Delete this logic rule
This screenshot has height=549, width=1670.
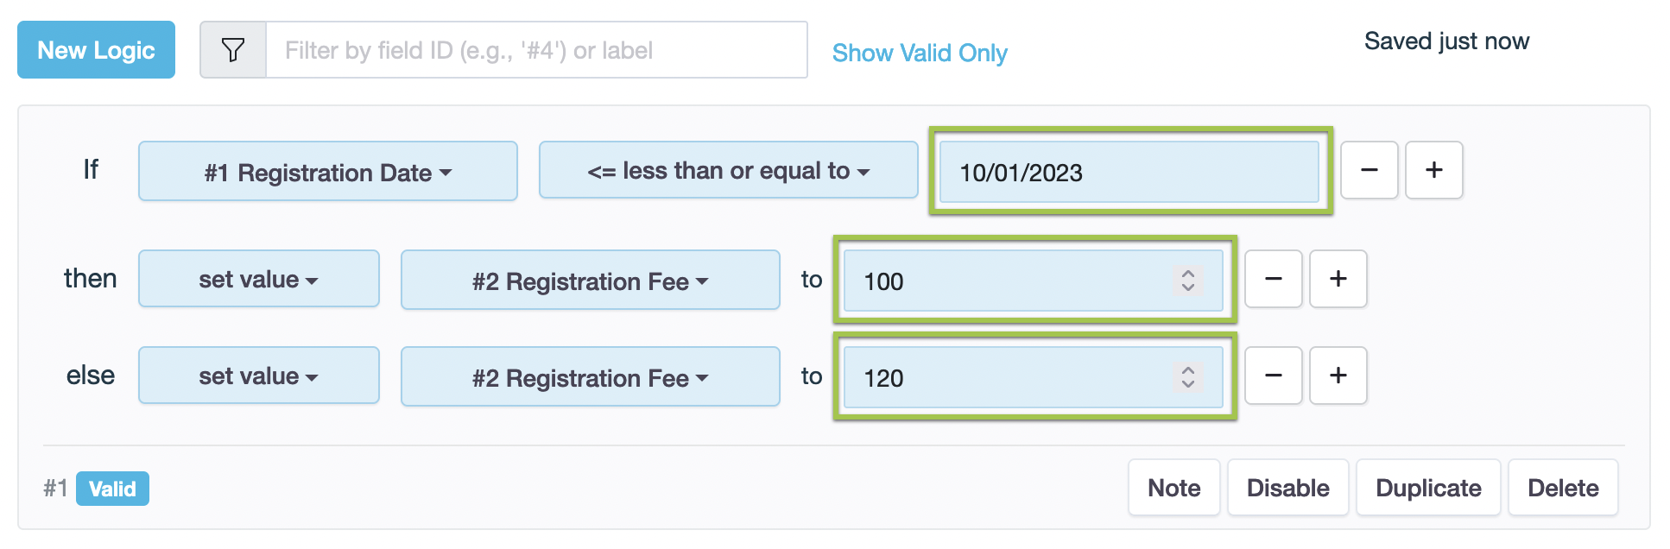pyautogui.click(x=1562, y=488)
